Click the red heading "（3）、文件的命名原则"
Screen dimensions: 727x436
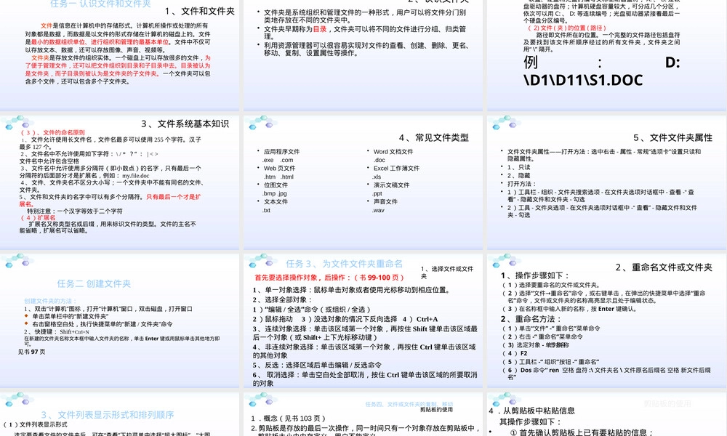[x=52, y=132]
